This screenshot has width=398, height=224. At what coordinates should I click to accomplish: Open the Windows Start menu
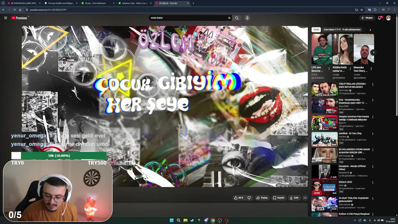pos(172,220)
